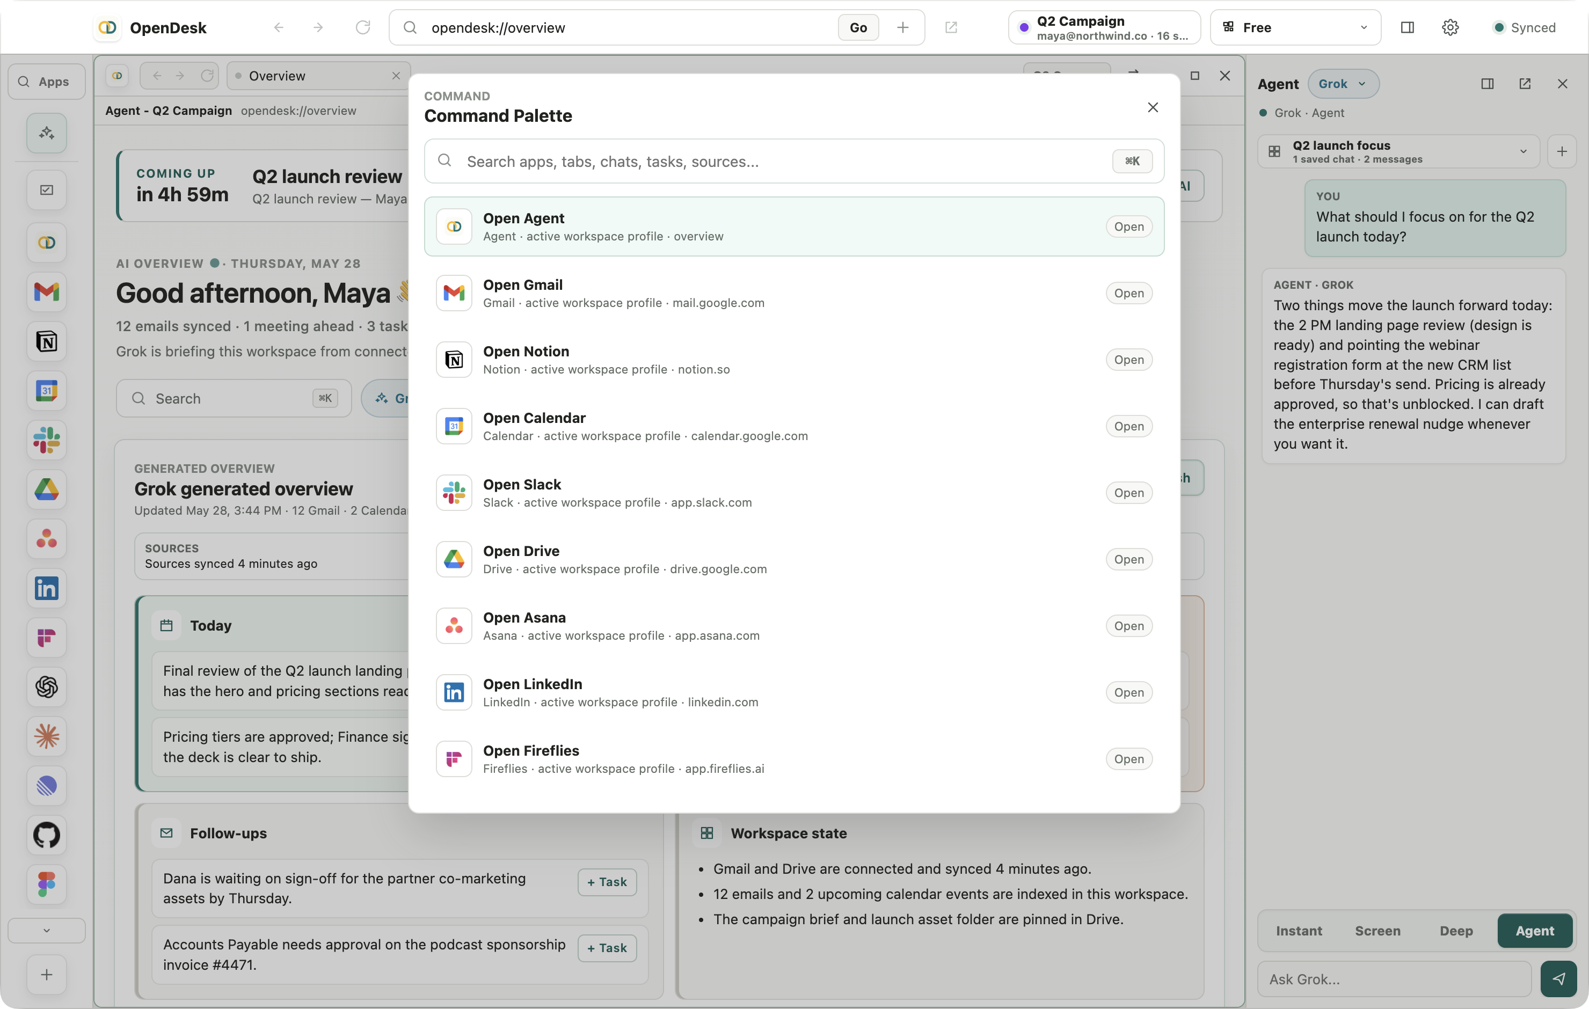Open ChatGPT from the left sidebar
Screen dimensions: 1589x1009
(x=46, y=687)
